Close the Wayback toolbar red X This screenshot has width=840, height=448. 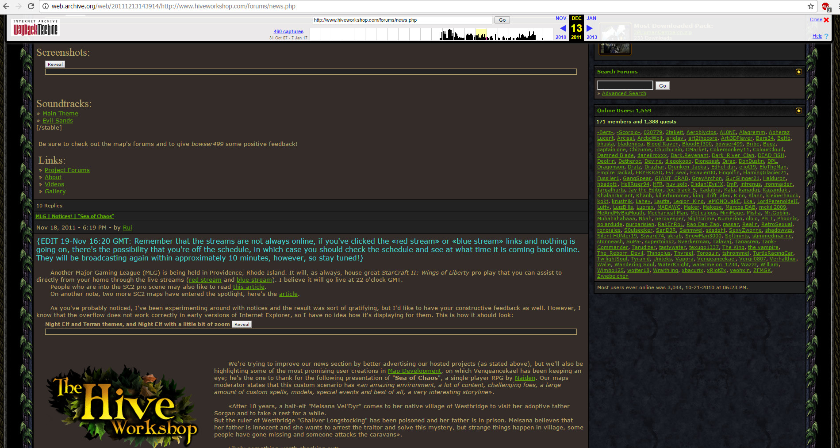coord(826,20)
